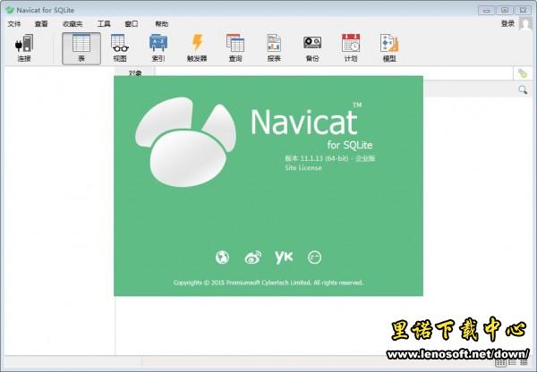The height and width of the screenshot is (372, 537).
Task: Click the user avatar icon
Action: click(x=526, y=23)
